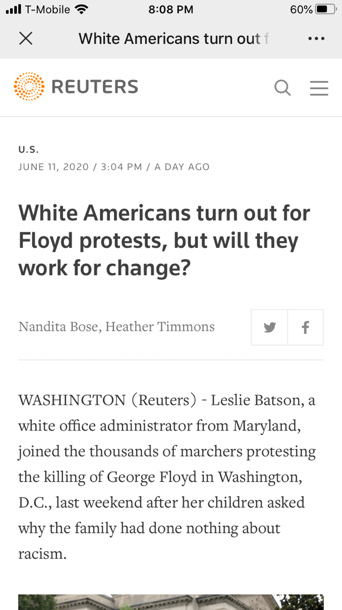The width and height of the screenshot is (342, 610).
Task: Open author Heather Timmons's page
Action: (x=160, y=326)
